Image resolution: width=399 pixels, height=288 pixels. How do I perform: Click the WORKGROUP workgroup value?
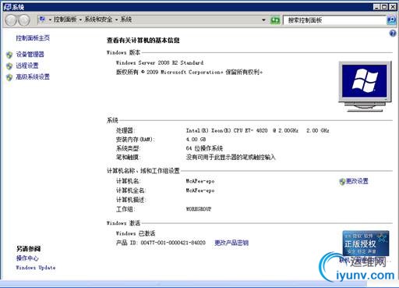pos(199,209)
